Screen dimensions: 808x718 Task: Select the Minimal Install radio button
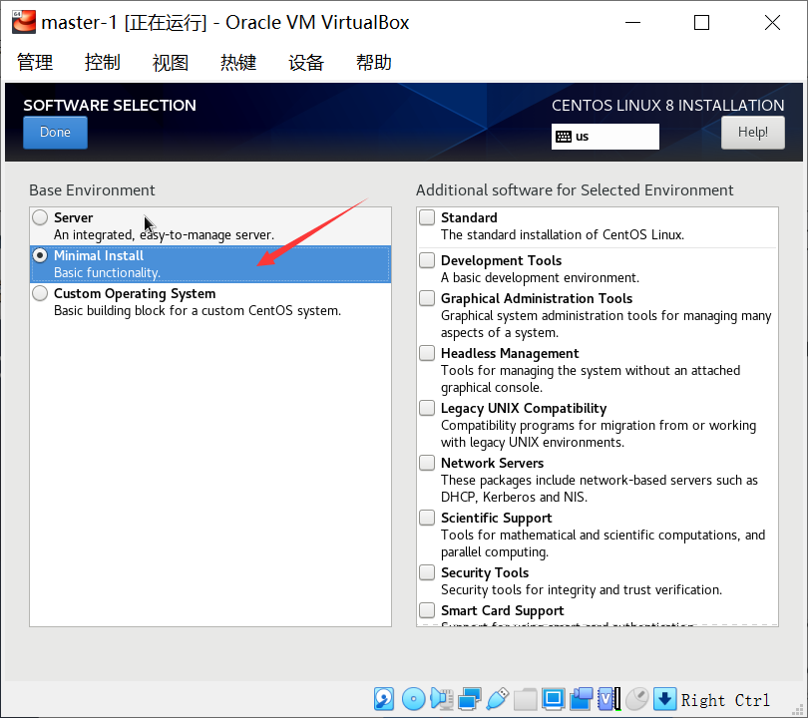pyautogui.click(x=40, y=255)
